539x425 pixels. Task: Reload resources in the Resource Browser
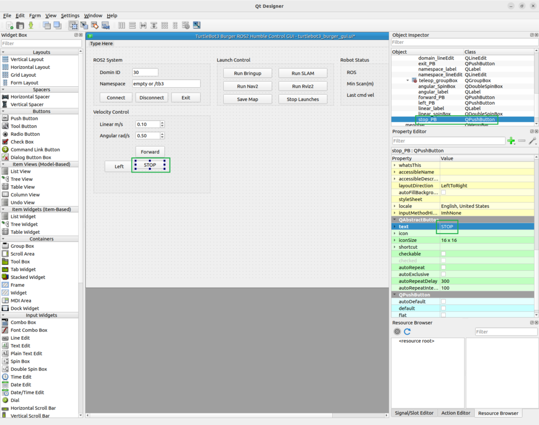tap(408, 331)
